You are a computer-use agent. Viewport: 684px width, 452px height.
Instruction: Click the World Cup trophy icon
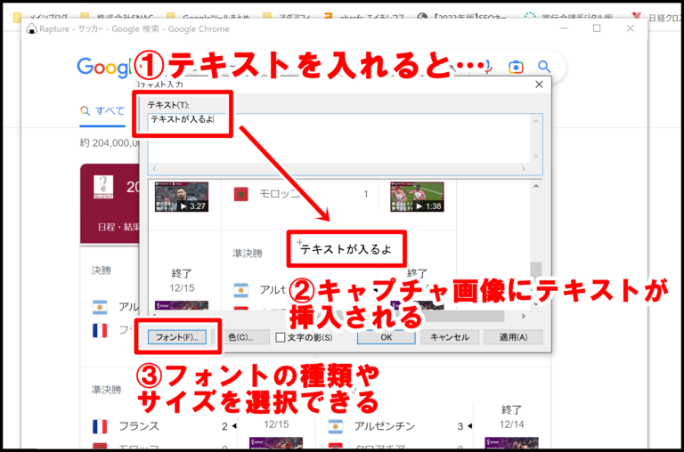(x=103, y=187)
